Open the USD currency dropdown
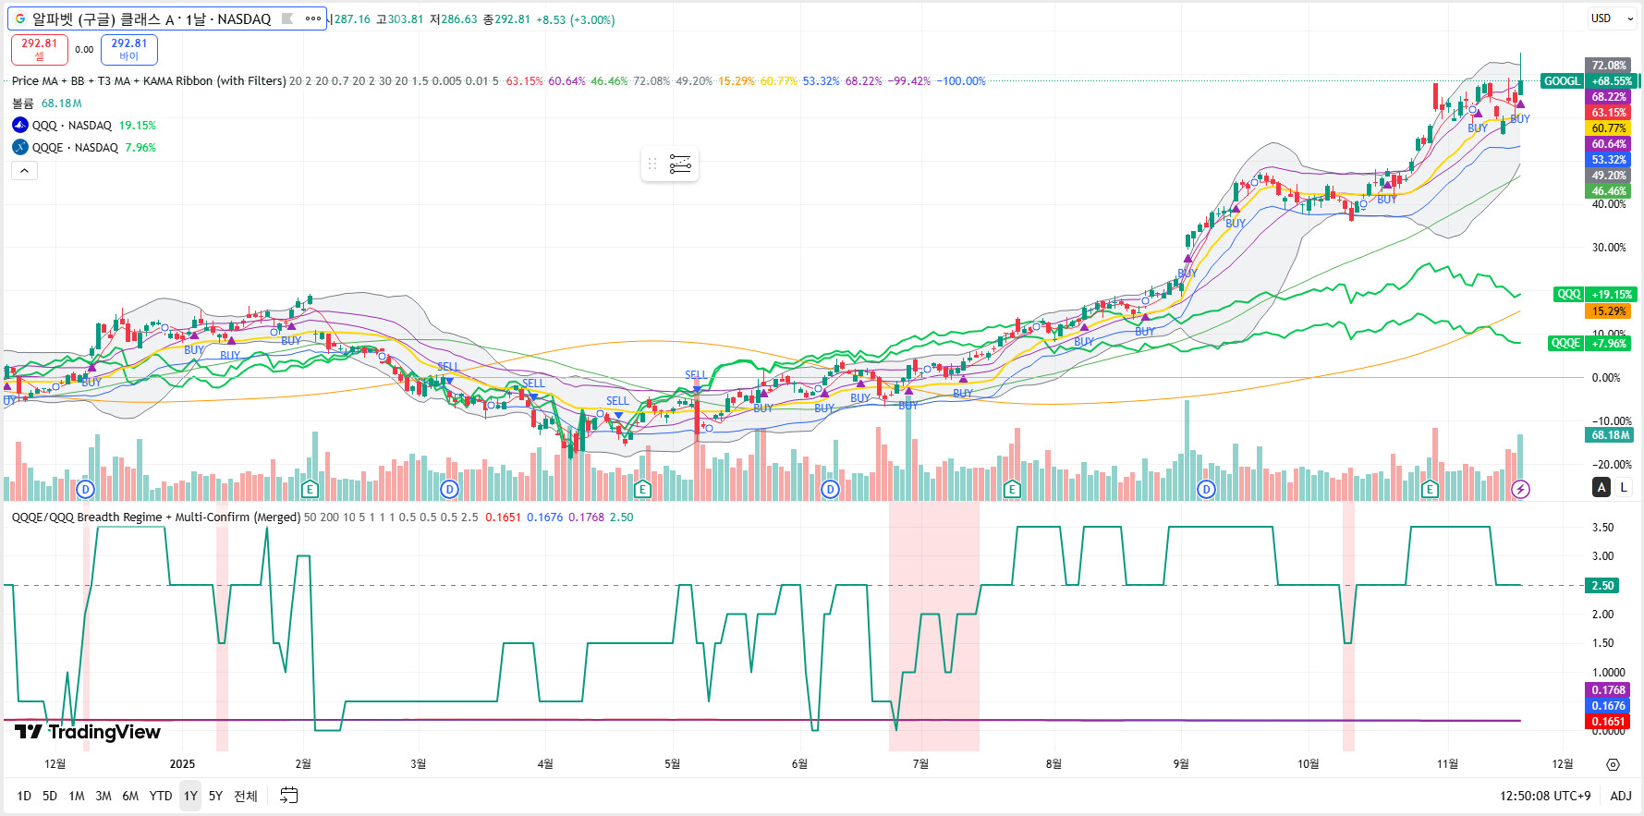Viewport: 1644px width, 816px height. coord(1611,18)
